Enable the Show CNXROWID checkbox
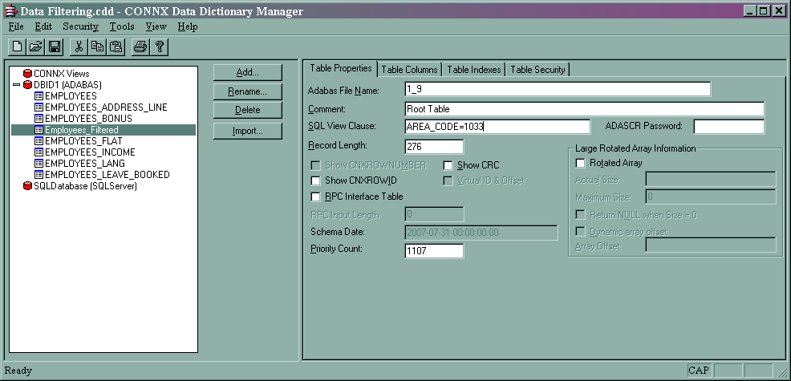The image size is (791, 381). (x=316, y=180)
